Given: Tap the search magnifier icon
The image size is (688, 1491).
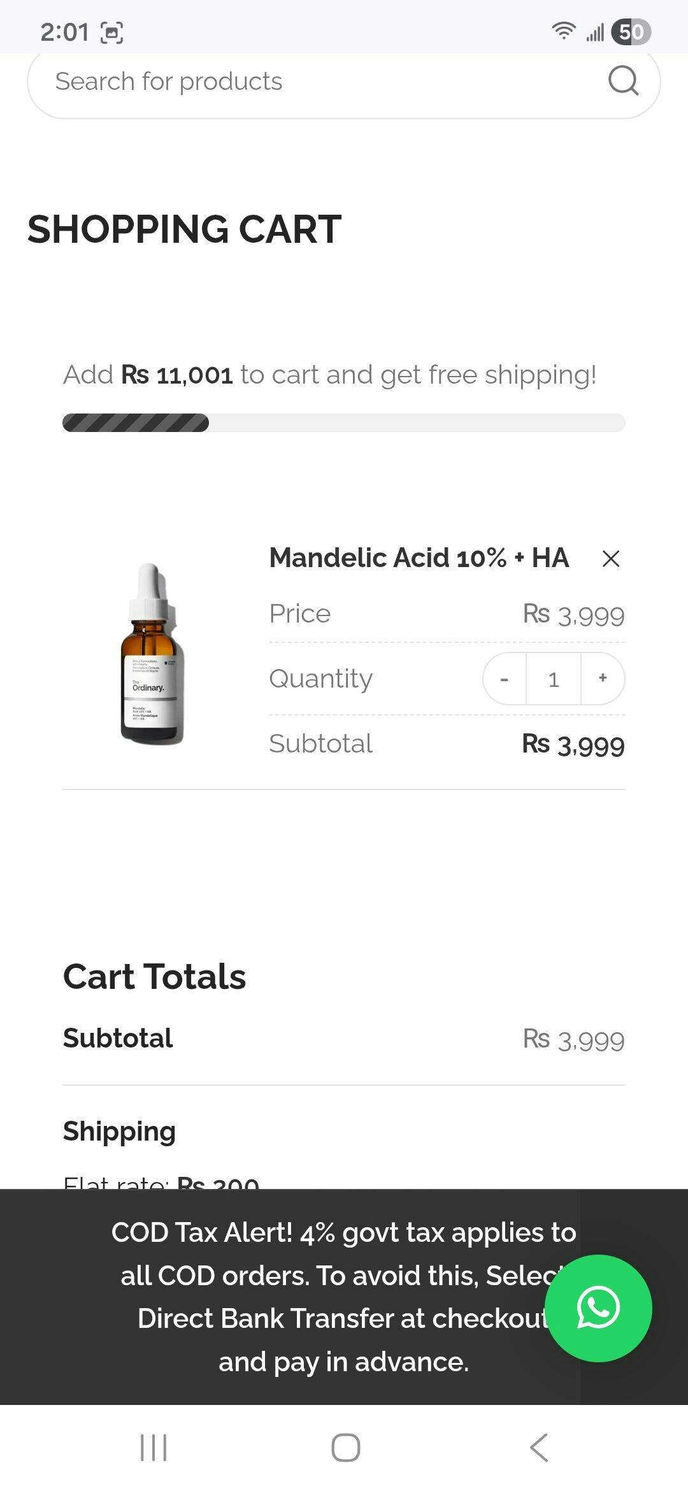Looking at the screenshot, I should (622, 81).
